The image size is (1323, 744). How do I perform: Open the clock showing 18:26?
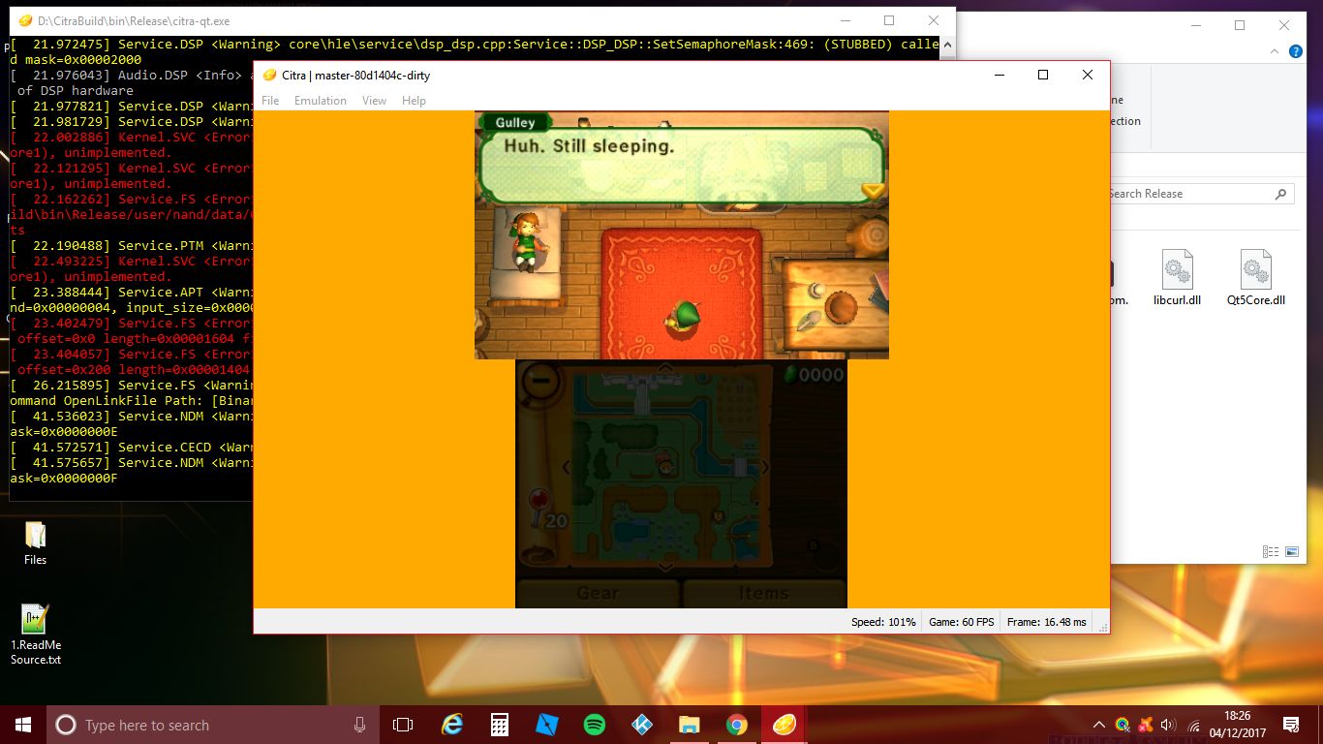pos(1238,725)
